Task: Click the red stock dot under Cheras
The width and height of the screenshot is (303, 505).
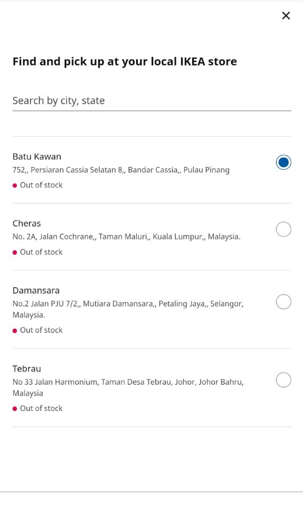Action: click(x=15, y=252)
